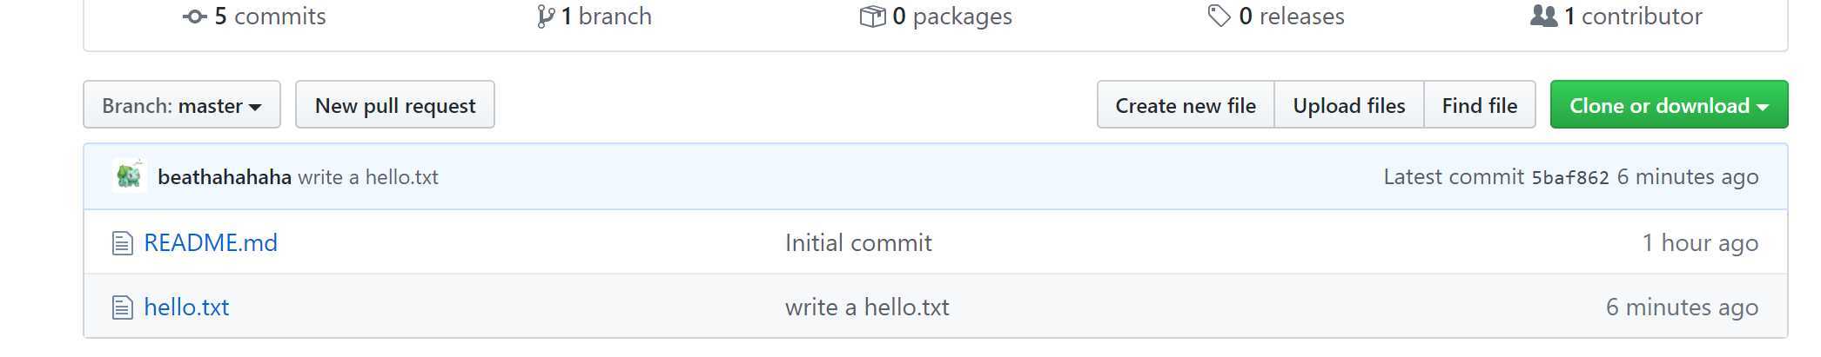Click the packages box icon
Image resolution: width=1821 pixels, height=357 pixels.
[872, 17]
